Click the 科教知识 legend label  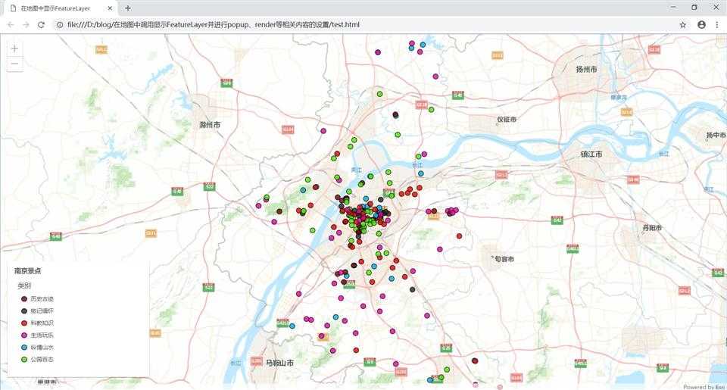point(42,323)
